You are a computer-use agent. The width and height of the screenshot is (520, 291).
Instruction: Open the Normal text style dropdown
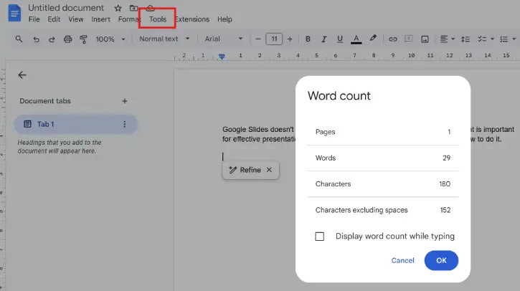click(x=164, y=39)
